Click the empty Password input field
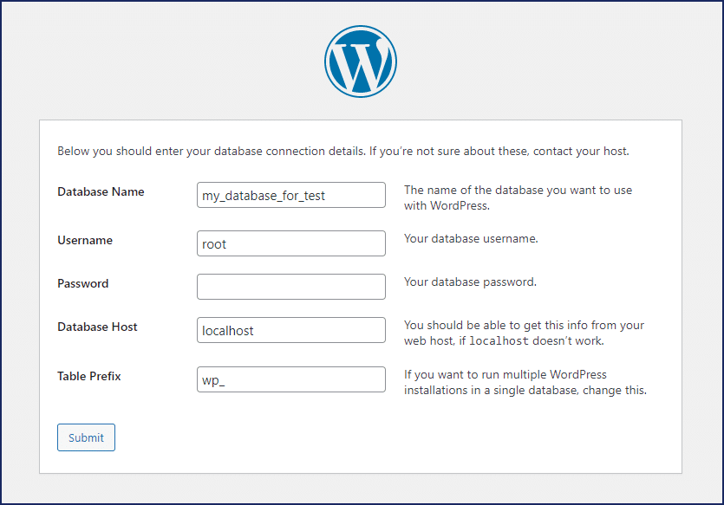 290,287
